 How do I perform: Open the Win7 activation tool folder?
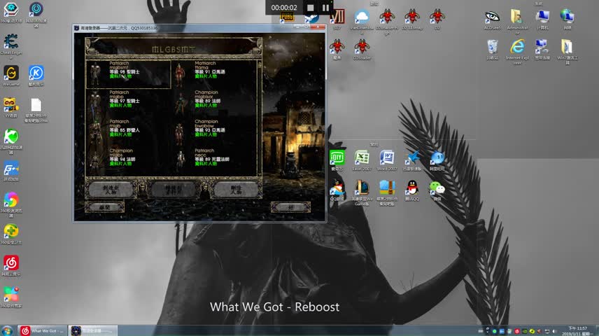pos(568,52)
